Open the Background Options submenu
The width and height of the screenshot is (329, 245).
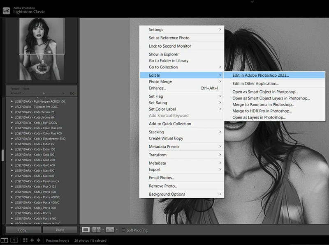point(182,194)
